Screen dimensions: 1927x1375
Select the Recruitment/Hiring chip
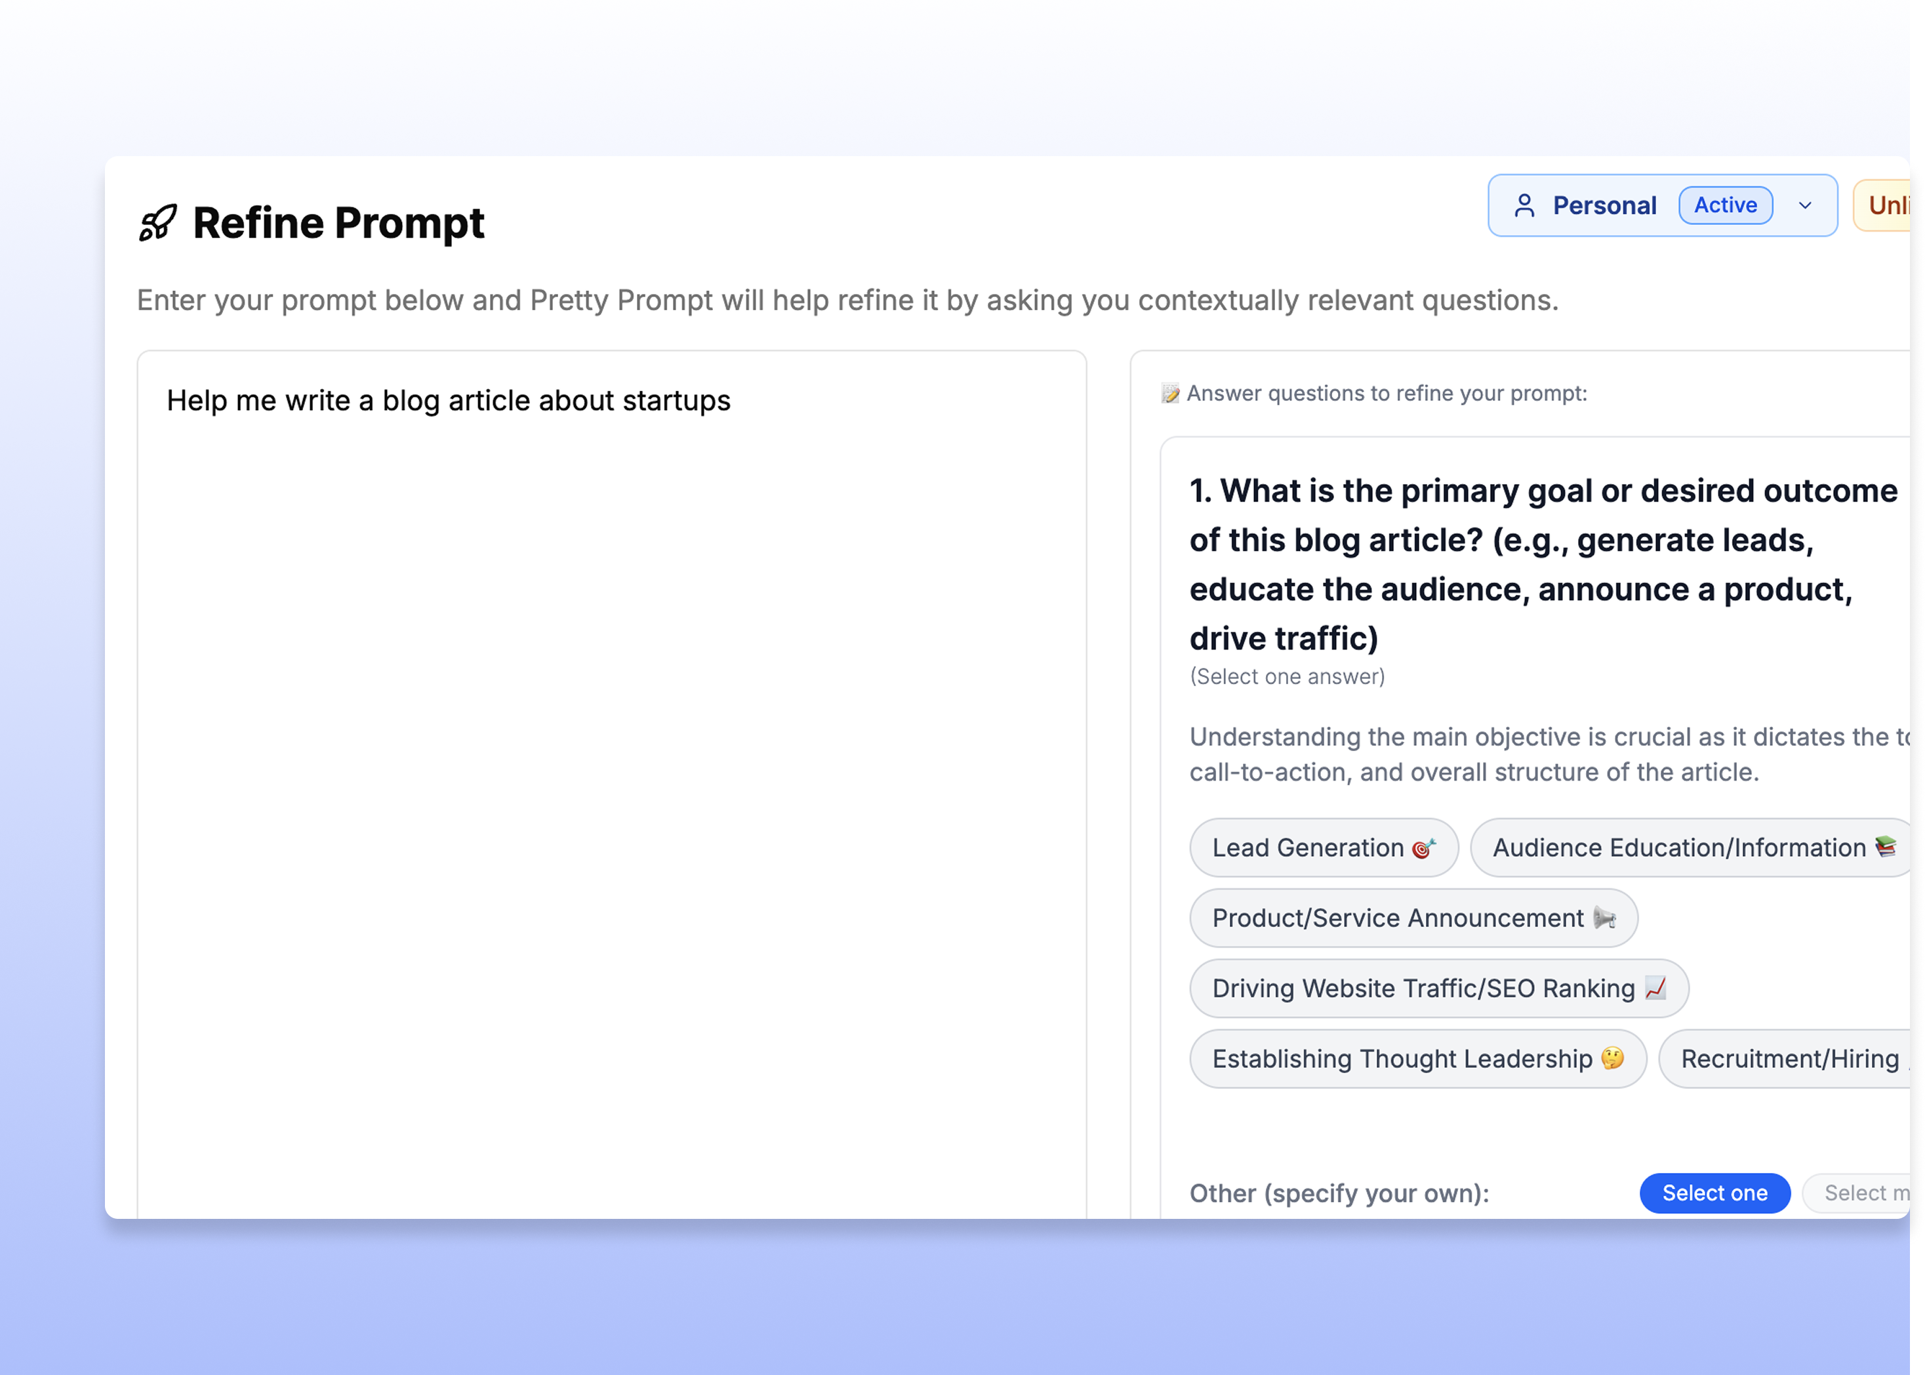[x=1784, y=1058]
